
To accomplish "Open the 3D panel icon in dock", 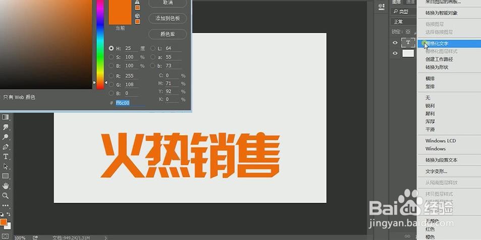I will [381, 7].
